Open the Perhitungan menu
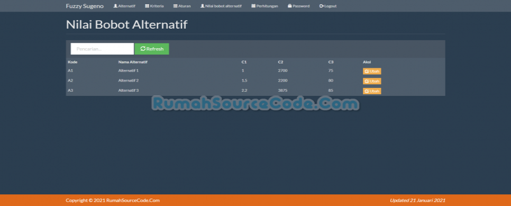The image size is (511, 206). click(x=264, y=6)
